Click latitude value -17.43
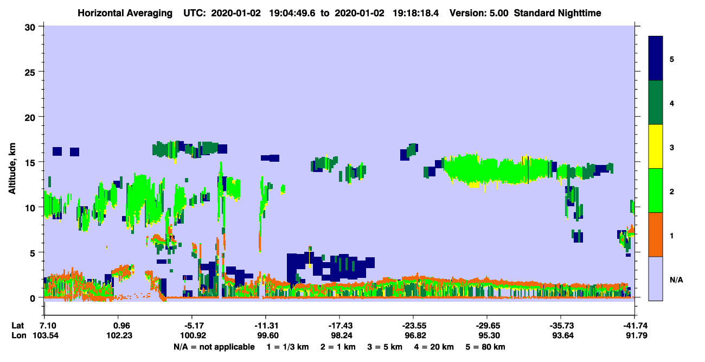This screenshot has height=362, width=705. click(339, 326)
